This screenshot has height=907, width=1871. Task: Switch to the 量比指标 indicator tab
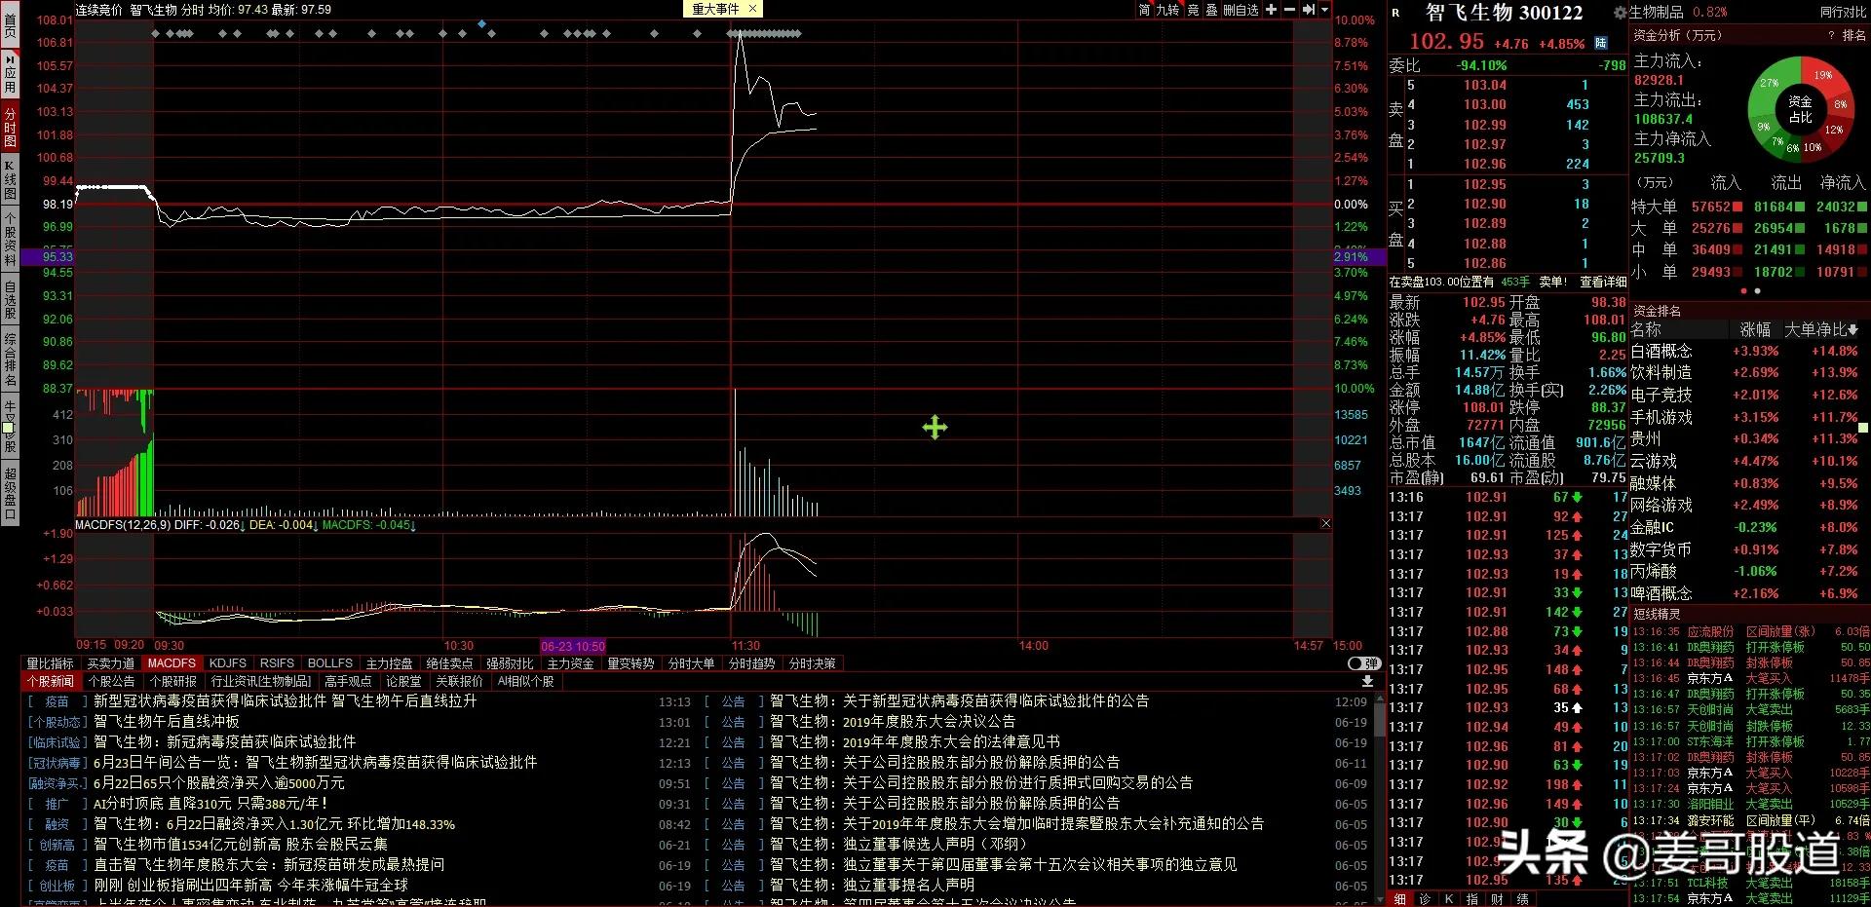[50, 663]
